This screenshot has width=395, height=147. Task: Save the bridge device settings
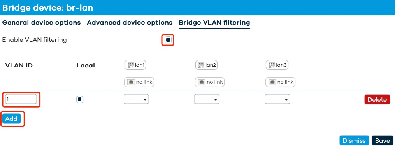(383, 141)
